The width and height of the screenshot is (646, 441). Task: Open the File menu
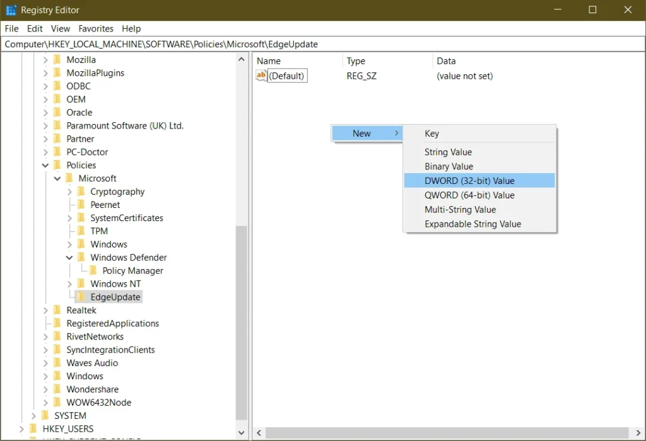click(11, 28)
